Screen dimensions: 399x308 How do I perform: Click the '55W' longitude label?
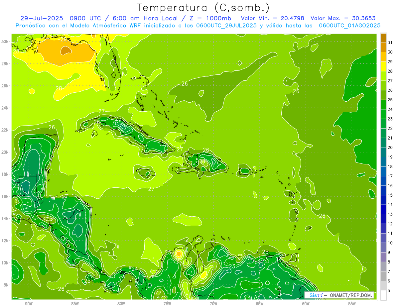click(x=352, y=304)
